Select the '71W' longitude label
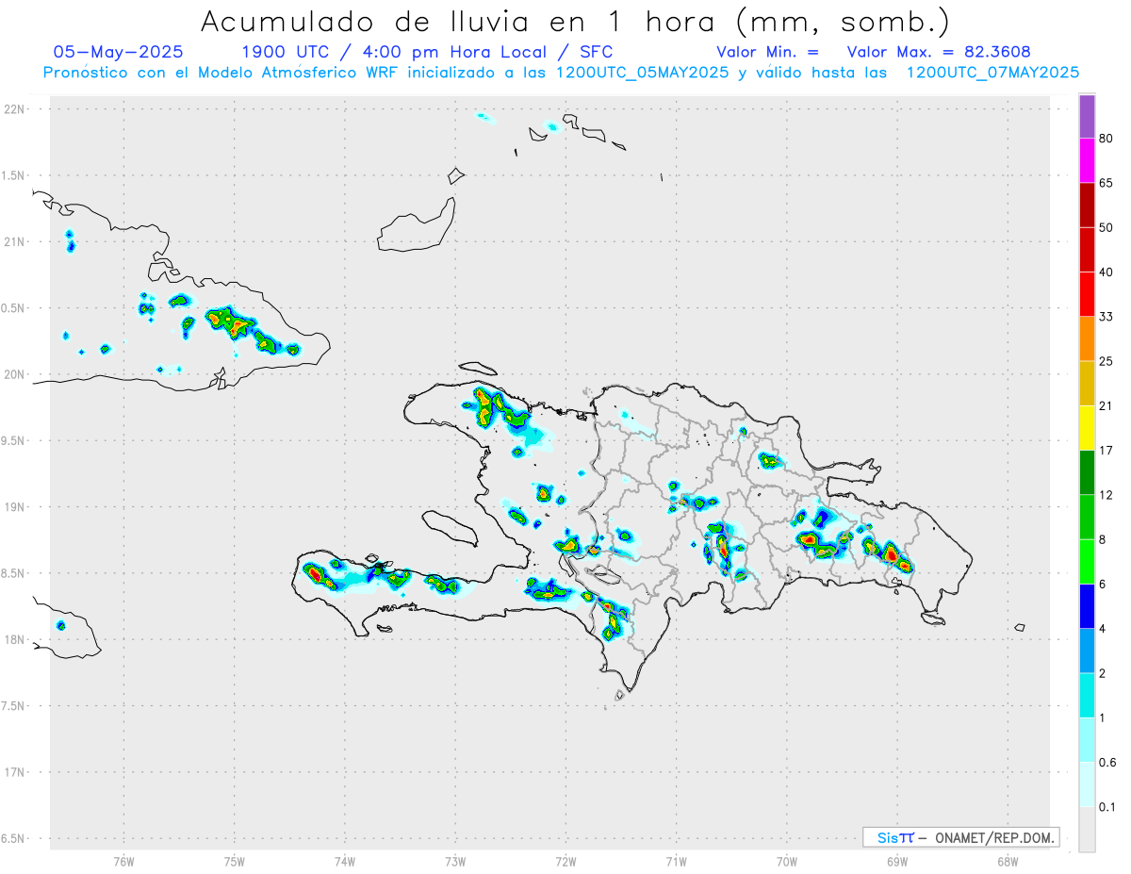The image size is (1131, 874). click(676, 861)
